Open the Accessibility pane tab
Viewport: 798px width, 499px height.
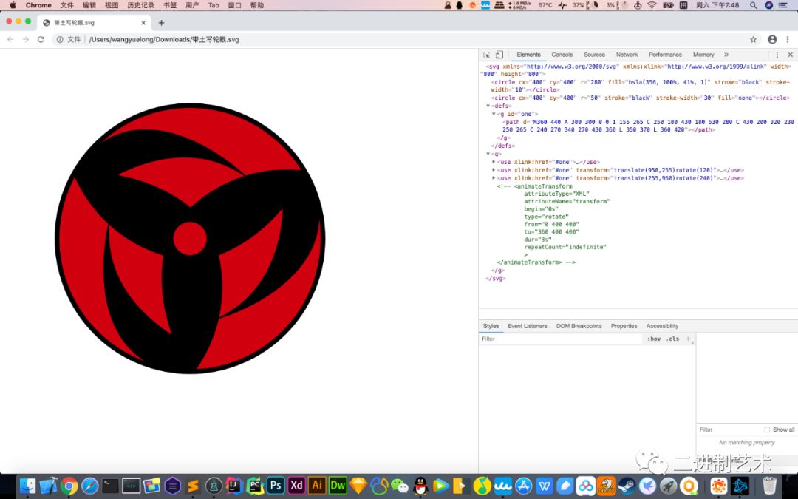(662, 326)
